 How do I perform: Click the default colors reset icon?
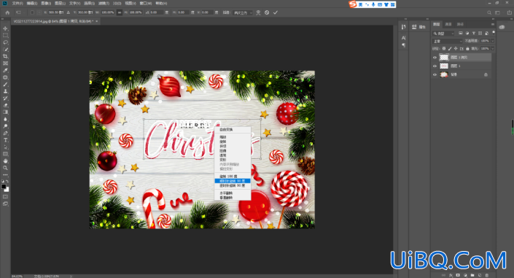coord(3,181)
